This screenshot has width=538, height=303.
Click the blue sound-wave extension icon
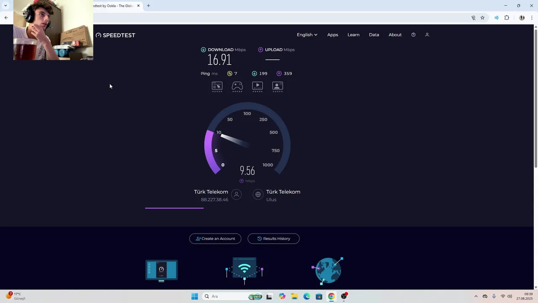point(496,18)
